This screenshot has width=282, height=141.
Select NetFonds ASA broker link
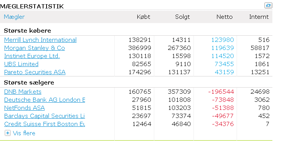24,108
